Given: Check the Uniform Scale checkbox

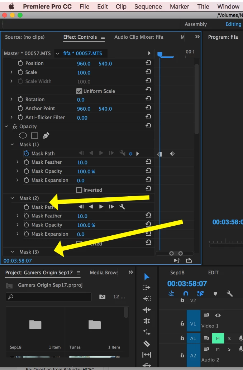Looking at the screenshot, I should click(79, 91).
